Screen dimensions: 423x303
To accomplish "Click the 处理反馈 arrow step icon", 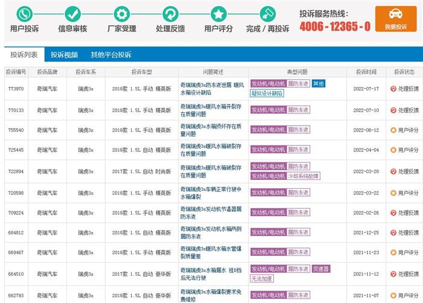I will [170, 14].
